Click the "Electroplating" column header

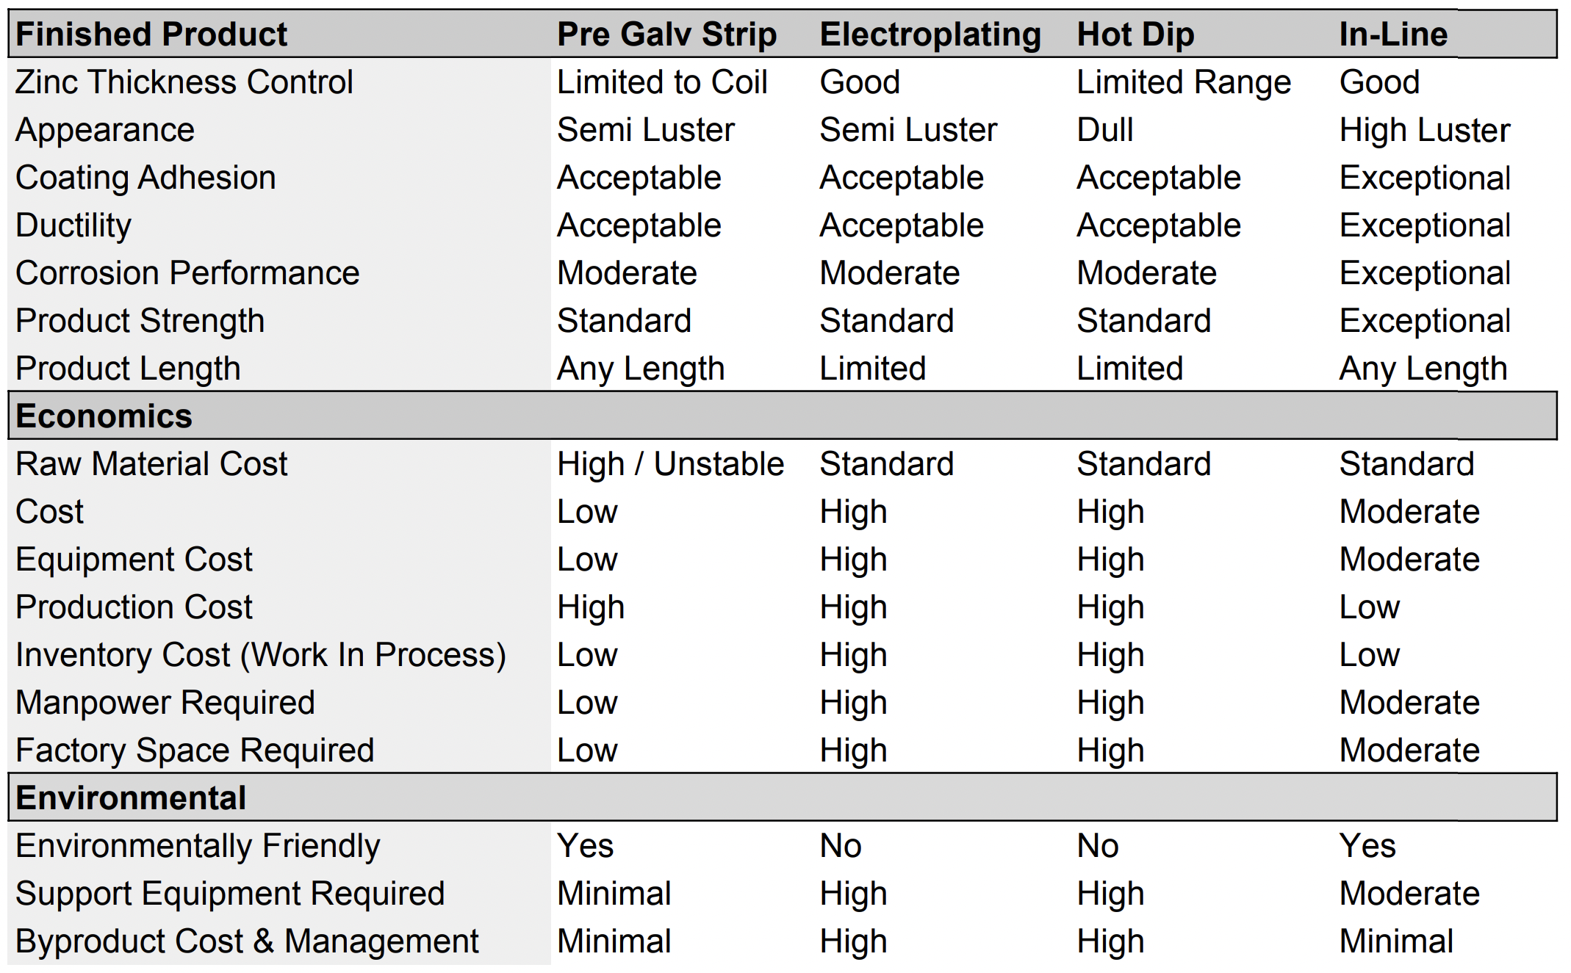[x=930, y=35]
